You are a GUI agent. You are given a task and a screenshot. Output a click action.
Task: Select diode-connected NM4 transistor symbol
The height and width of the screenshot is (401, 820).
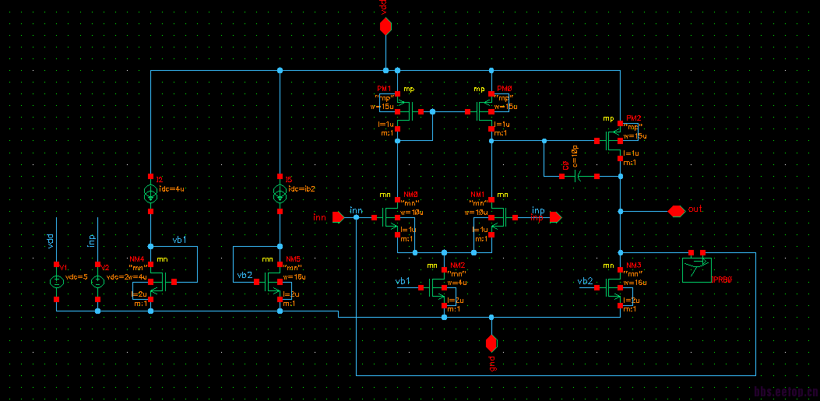pyautogui.click(x=161, y=282)
